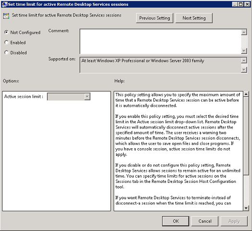Cancel the dialog

[205, 221]
